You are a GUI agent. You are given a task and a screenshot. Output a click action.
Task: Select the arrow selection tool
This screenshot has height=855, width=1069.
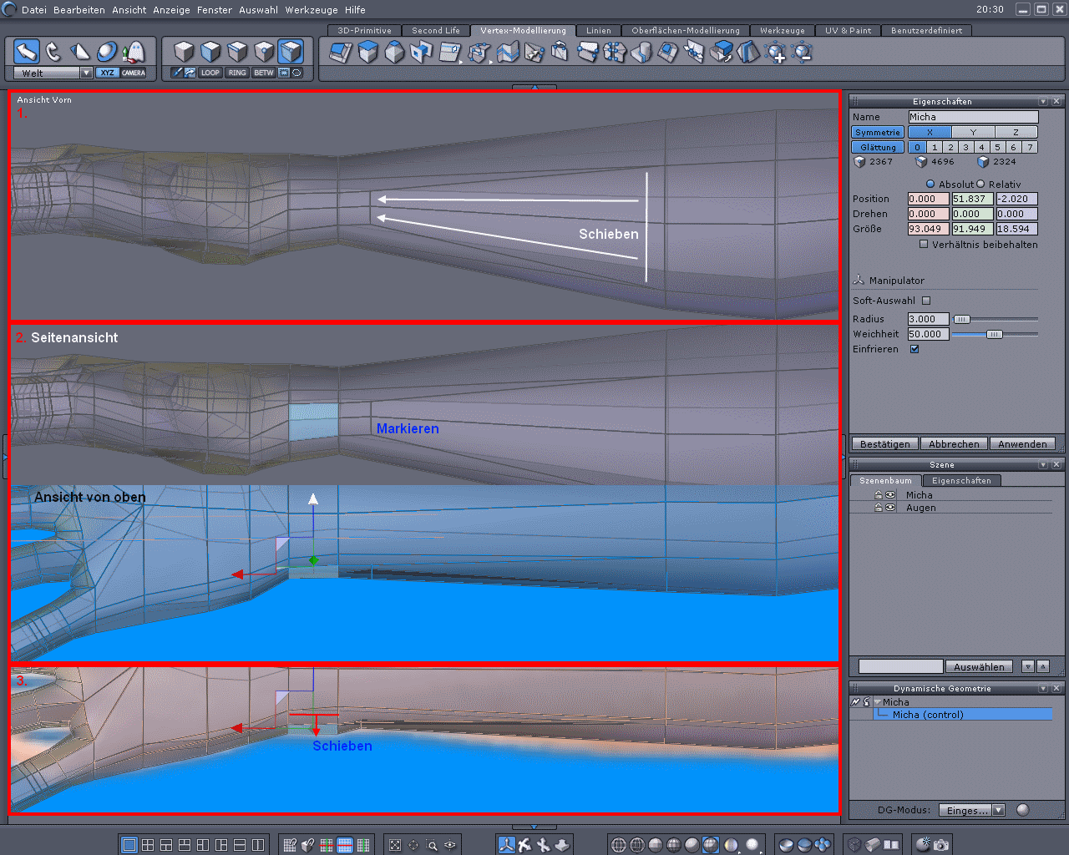(27, 52)
